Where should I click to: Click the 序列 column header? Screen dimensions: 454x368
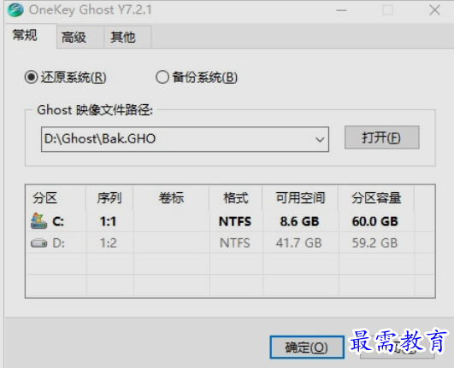click(109, 198)
